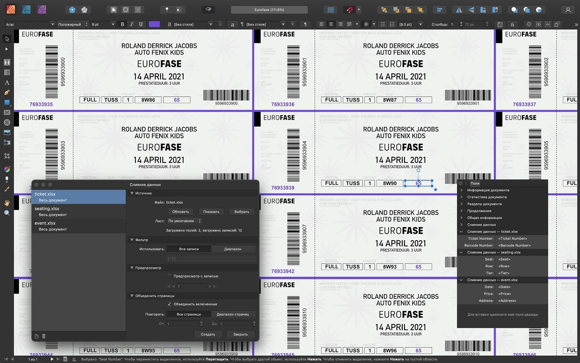Select 'Диапазон страниц' repeat option

233,314
